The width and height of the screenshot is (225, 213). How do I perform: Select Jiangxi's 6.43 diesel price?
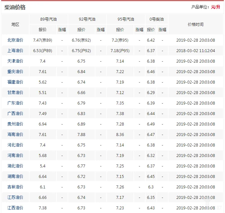tap(151, 208)
